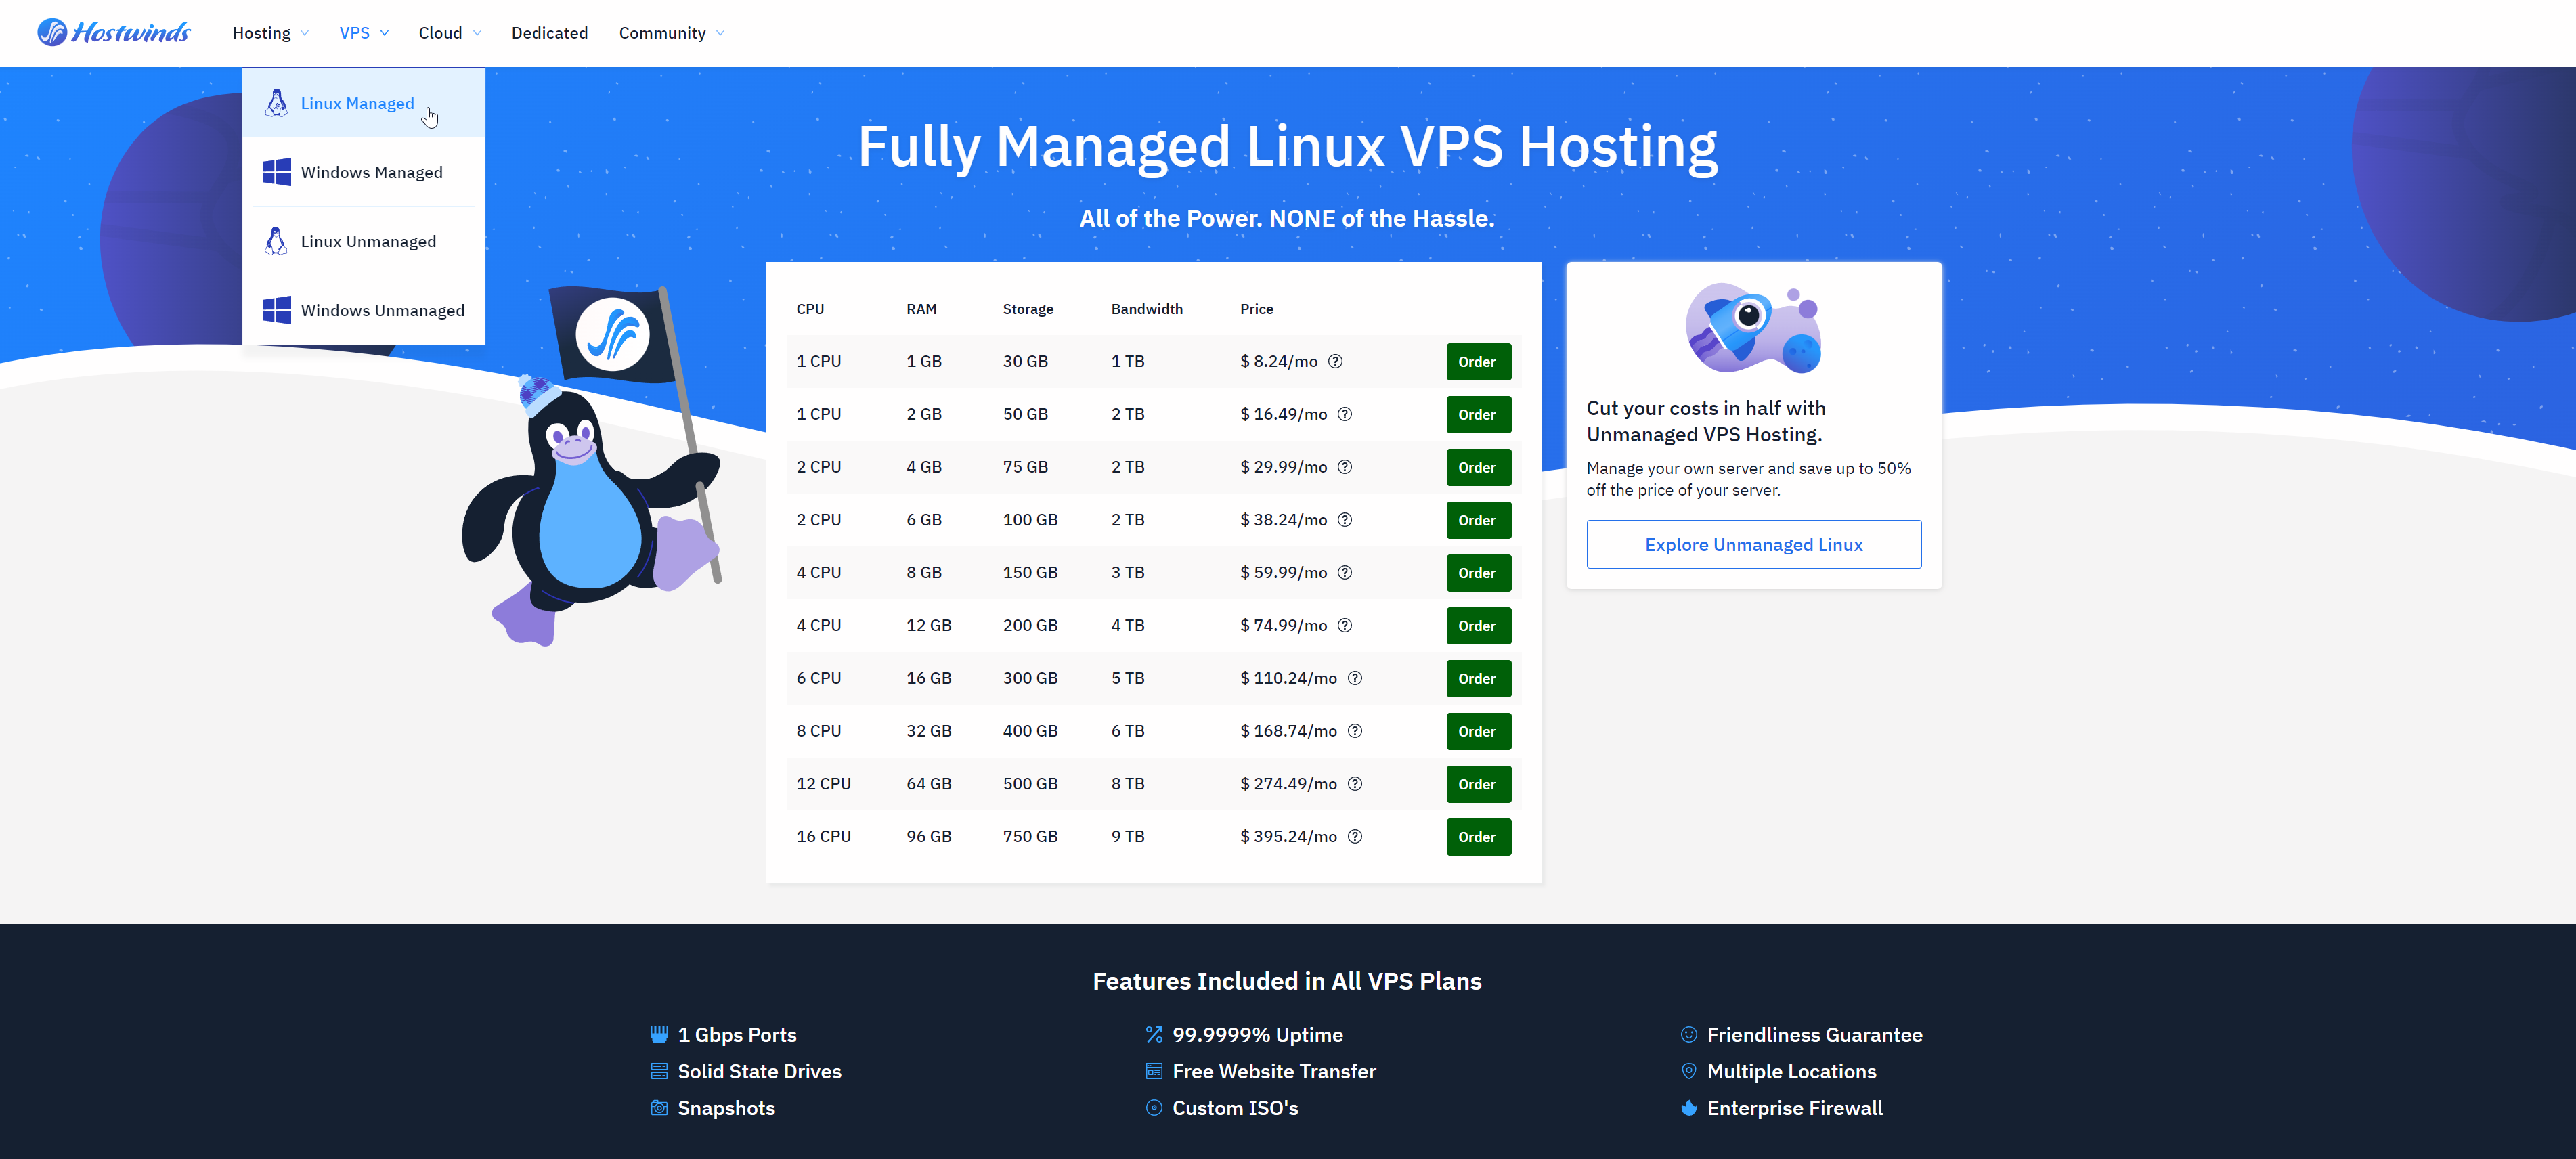Expand the Hosting dropdown menu
The width and height of the screenshot is (2576, 1159).
[x=271, y=33]
